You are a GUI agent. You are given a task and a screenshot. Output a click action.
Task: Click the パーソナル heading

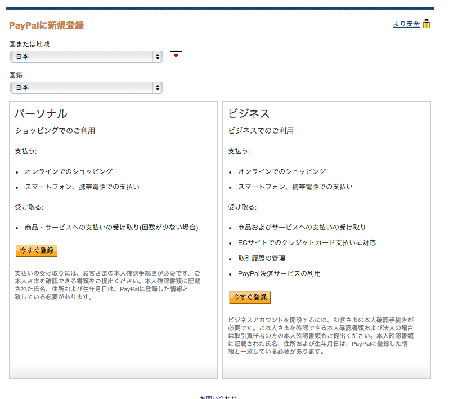[x=41, y=114]
